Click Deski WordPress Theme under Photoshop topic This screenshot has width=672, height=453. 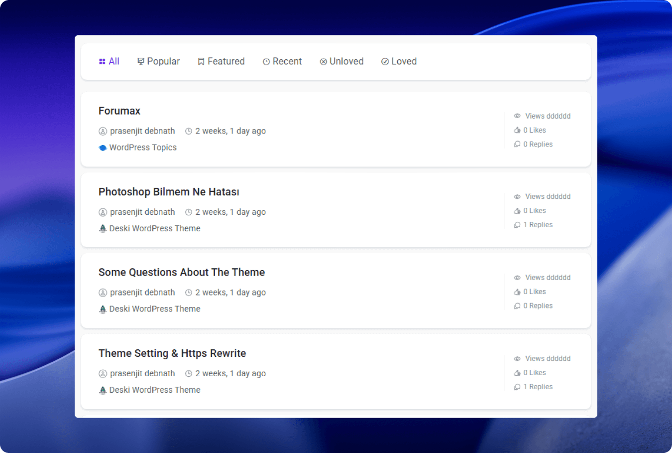tap(154, 228)
